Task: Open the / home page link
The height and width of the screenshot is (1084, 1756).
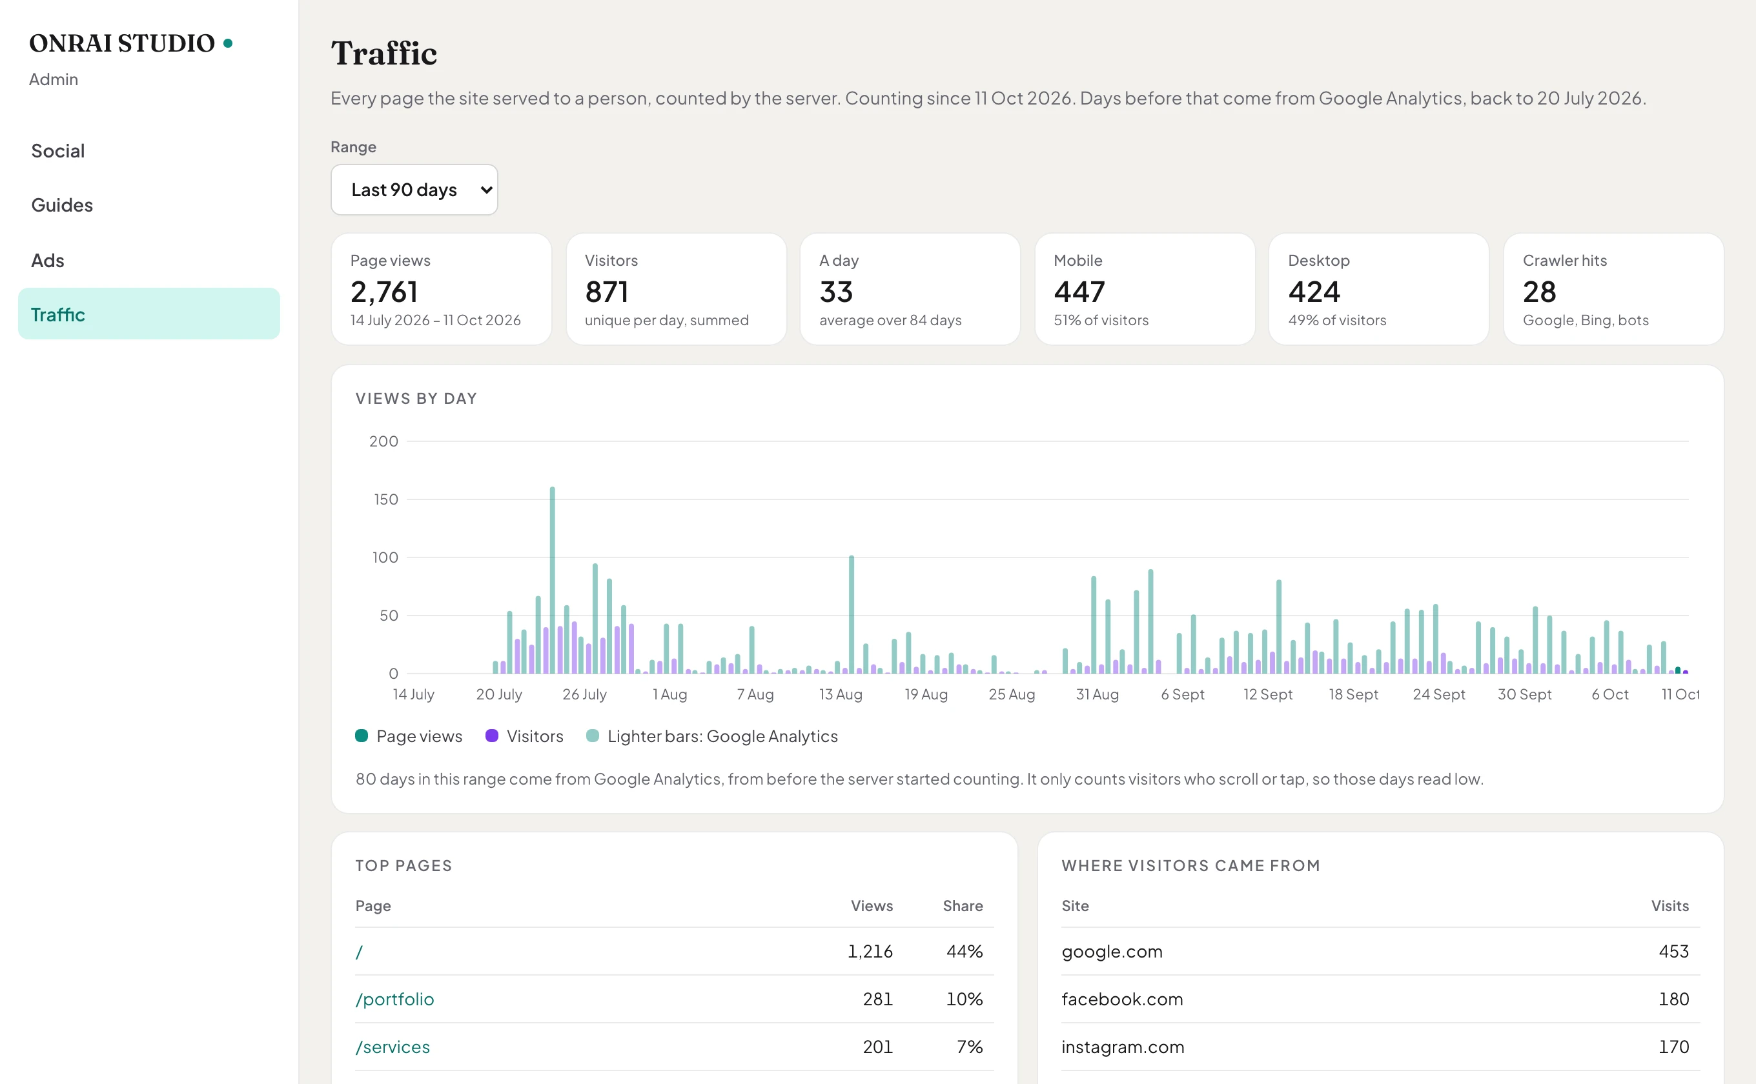Action: point(360,951)
